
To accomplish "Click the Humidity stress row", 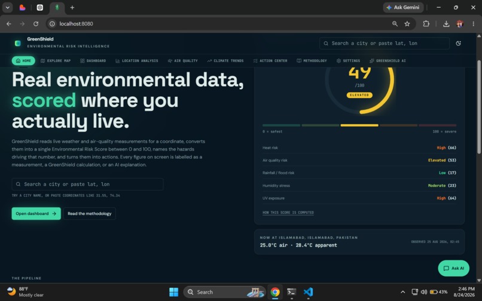I will point(359,186).
